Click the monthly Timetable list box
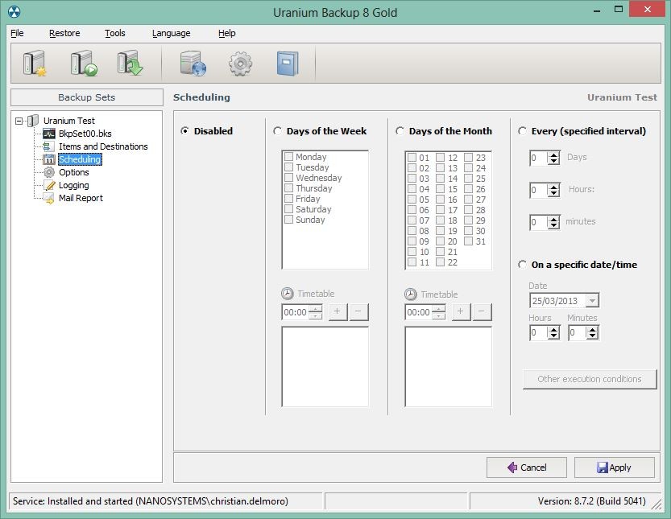 click(x=449, y=367)
